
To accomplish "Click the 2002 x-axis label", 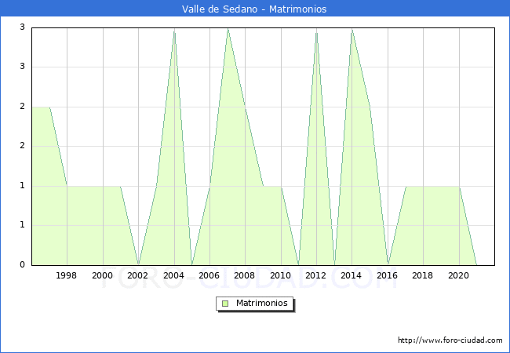I will [x=137, y=275].
